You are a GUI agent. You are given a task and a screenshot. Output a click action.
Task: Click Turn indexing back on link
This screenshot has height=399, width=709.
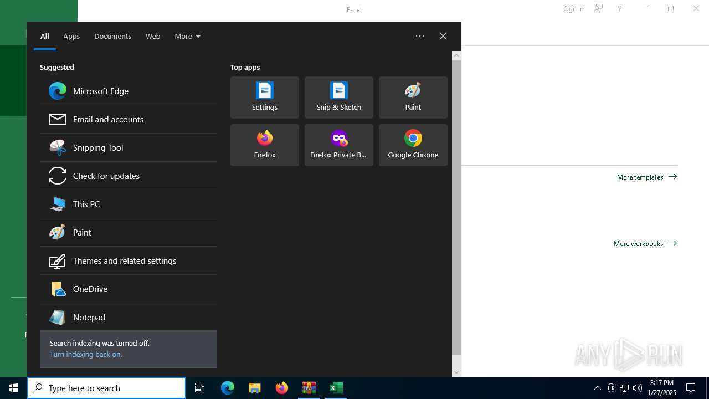pos(86,354)
